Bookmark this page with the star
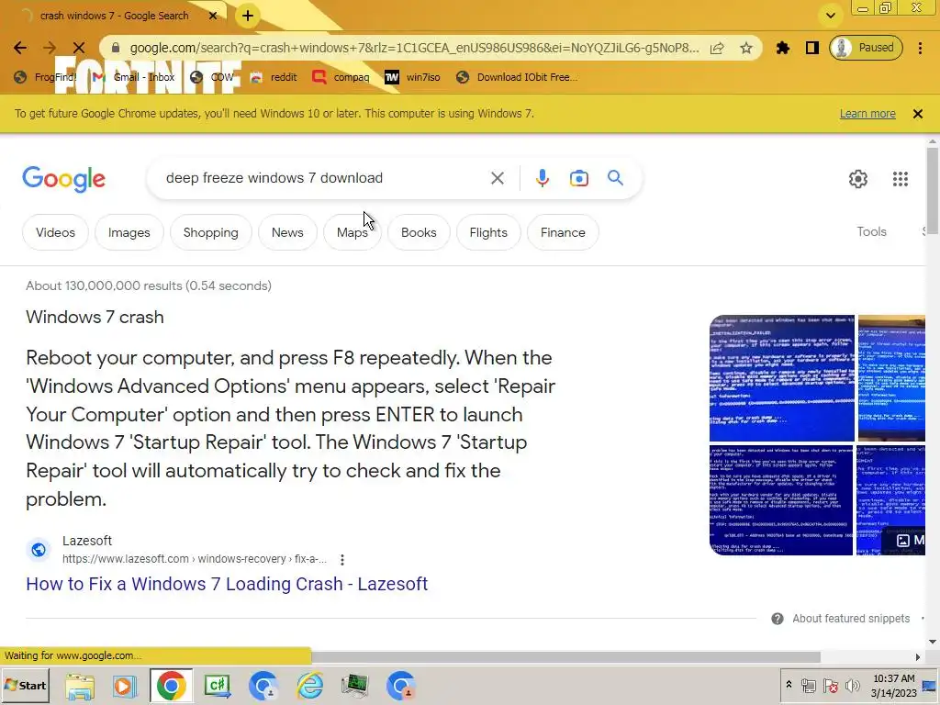The height and width of the screenshot is (705, 940). pyautogui.click(x=745, y=48)
